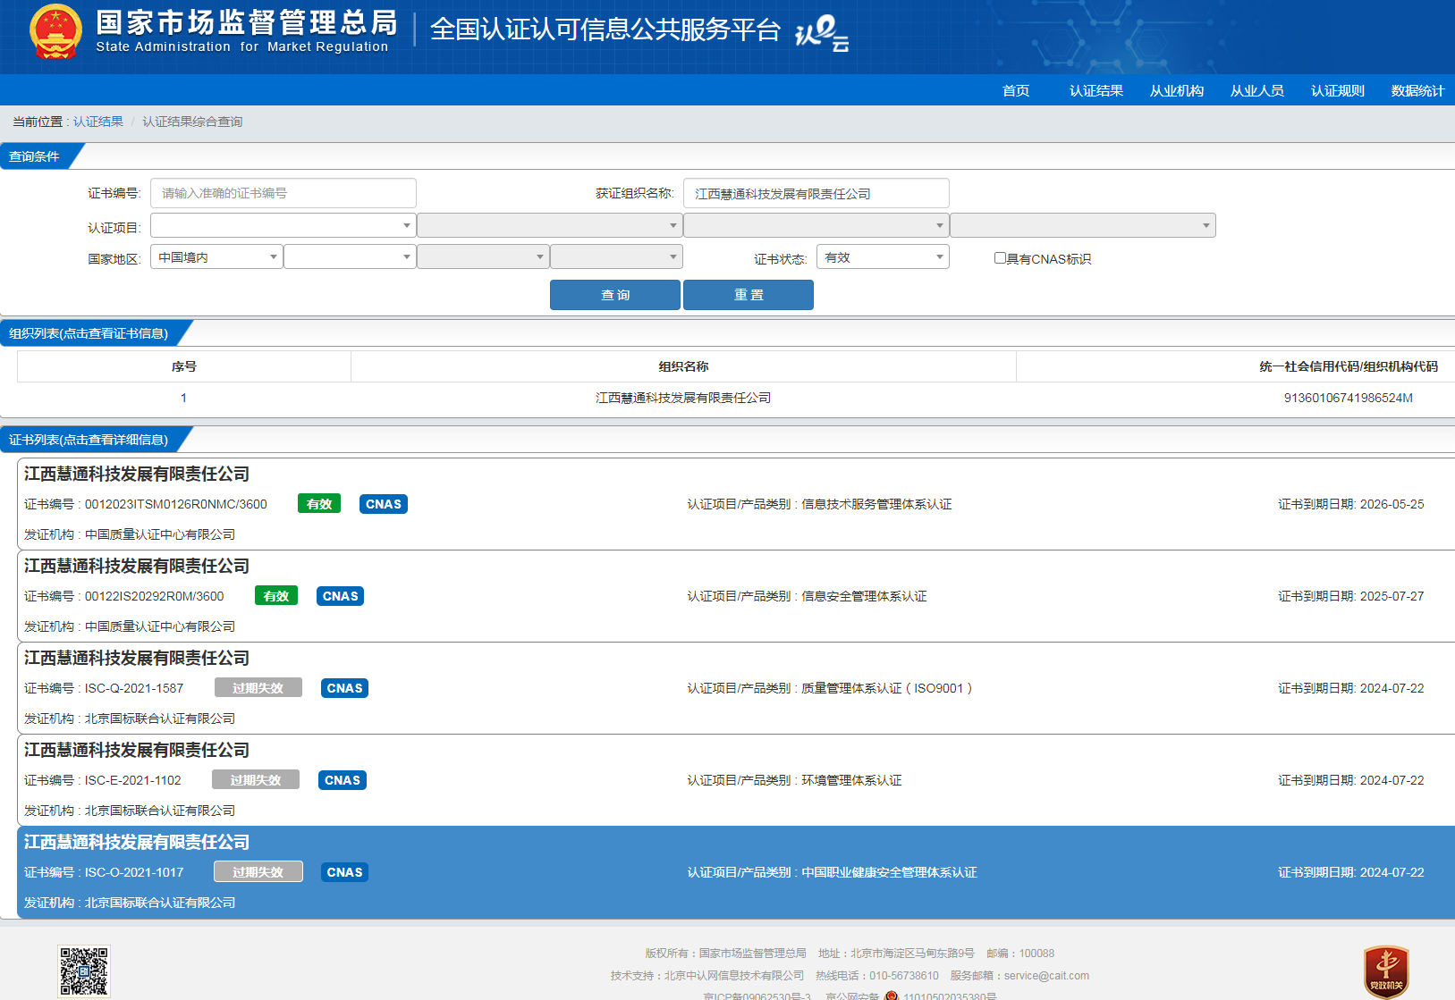1455x1000 pixels.
Task: Click expiry date 2026-05-25
Action: point(1392,504)
